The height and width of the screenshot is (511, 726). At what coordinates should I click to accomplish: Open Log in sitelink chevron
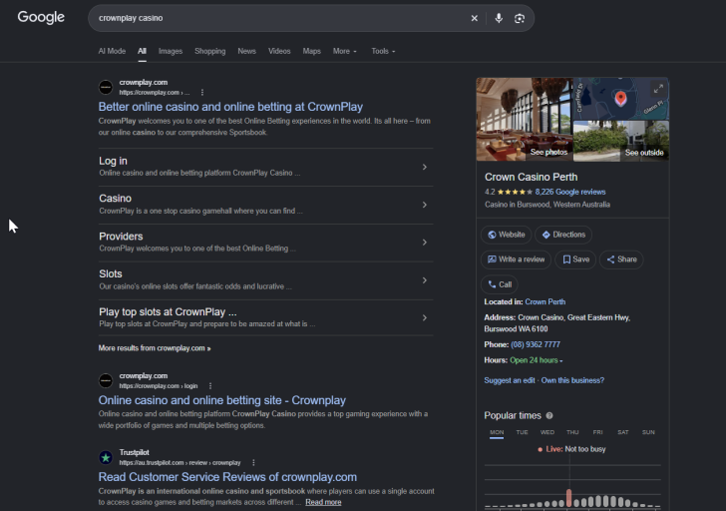point(424,167)
